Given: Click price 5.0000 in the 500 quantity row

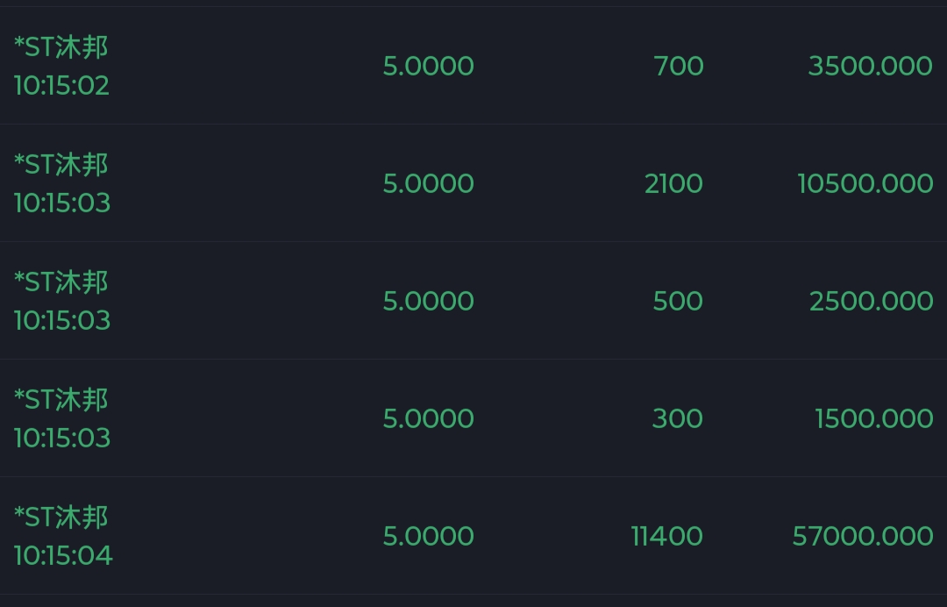Looking at the screenshot, I should (428, 301).
